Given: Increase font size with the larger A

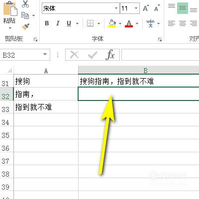Looking at the screenshot, I should click(146, 8).
